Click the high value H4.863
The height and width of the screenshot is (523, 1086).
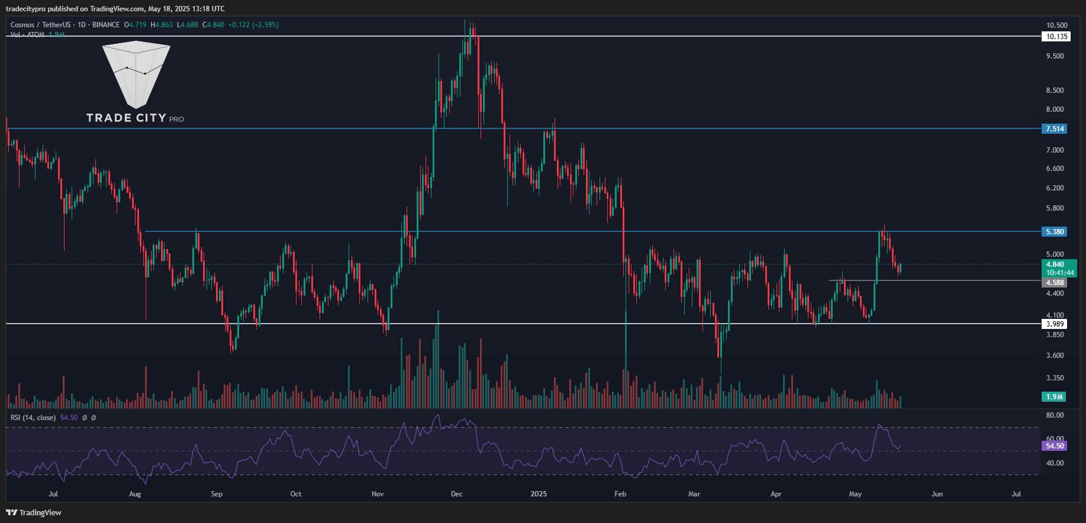(x=162, y=25)
